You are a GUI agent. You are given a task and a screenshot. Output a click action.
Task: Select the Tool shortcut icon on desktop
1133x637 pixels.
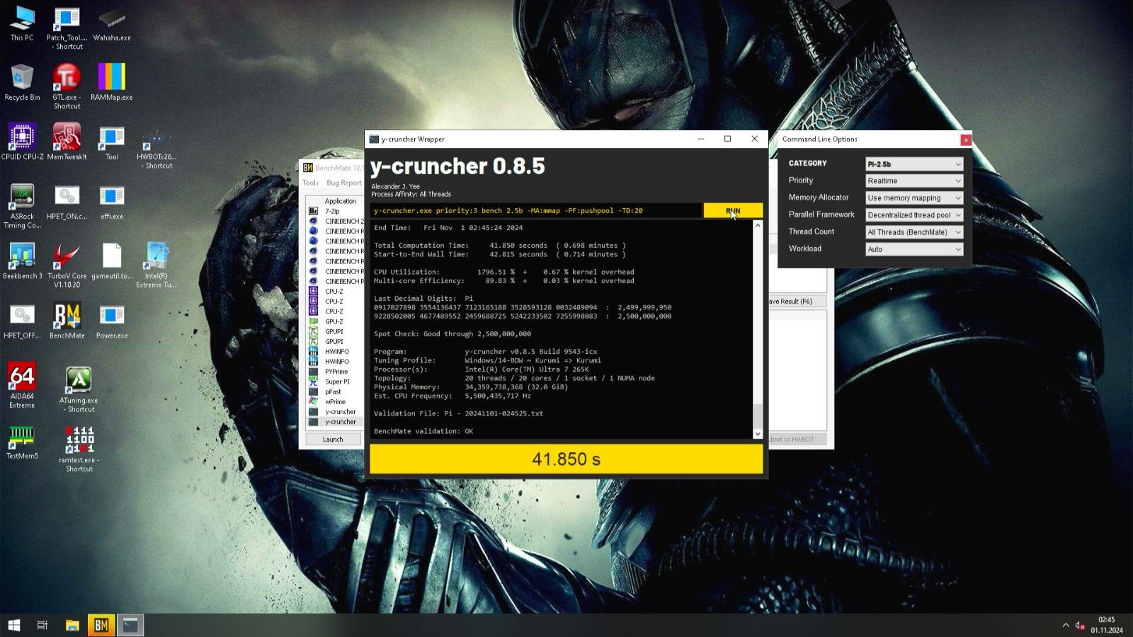pyautogui.click(x=111, y=142)
